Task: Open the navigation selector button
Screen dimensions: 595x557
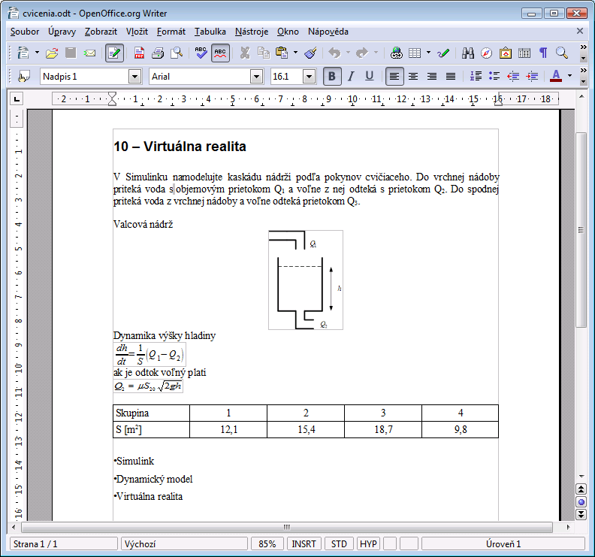Action: (581, 502)
